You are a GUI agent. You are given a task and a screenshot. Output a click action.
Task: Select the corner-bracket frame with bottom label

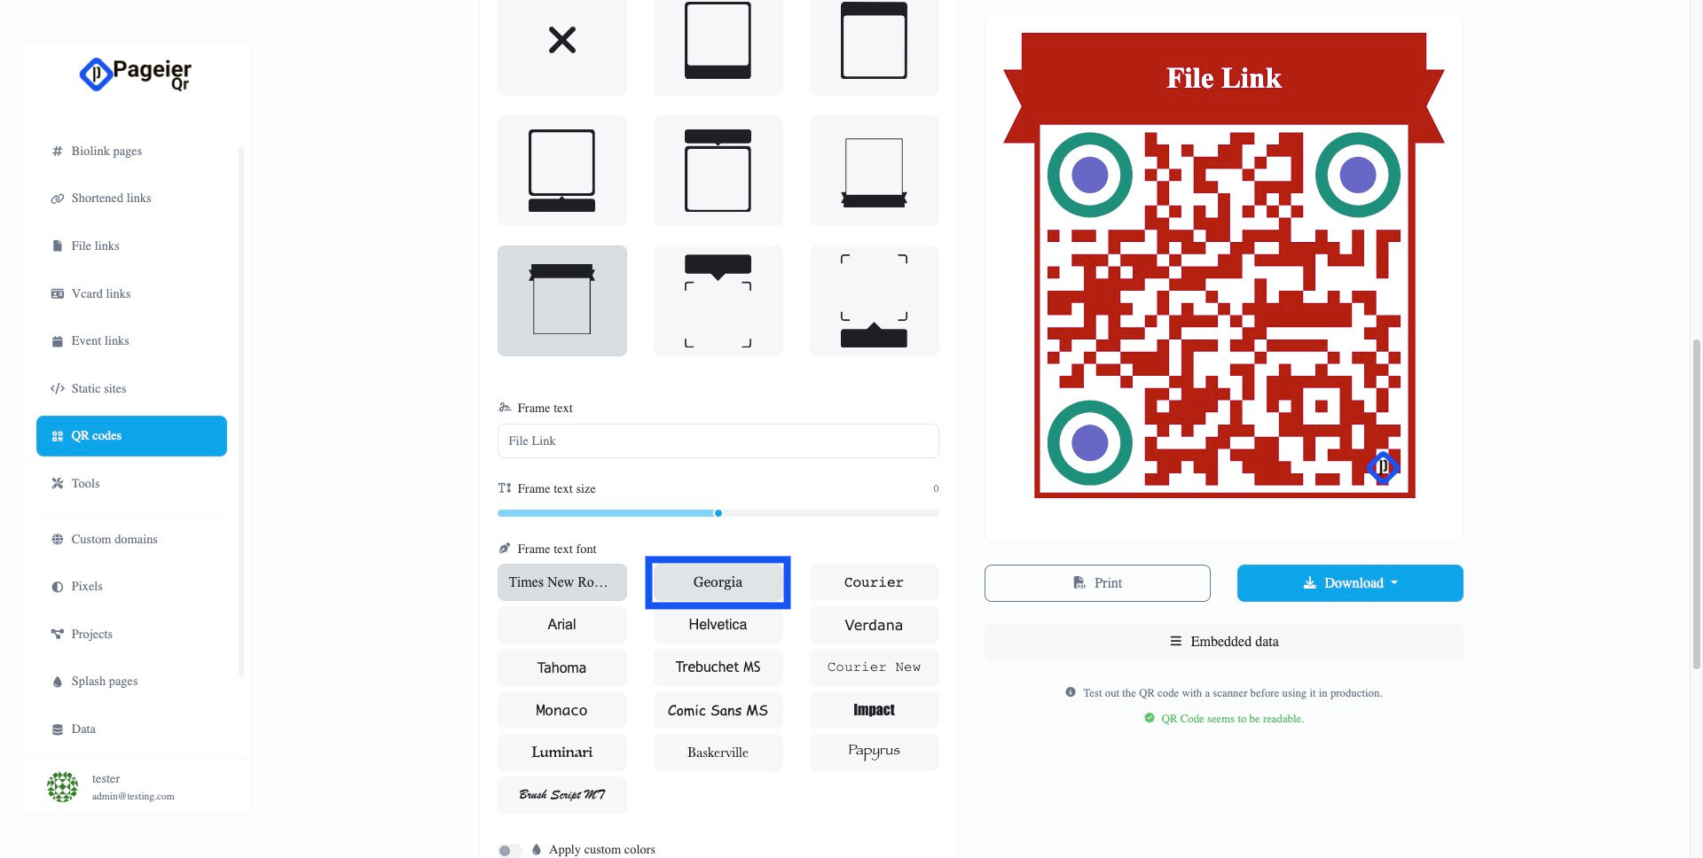pyautogui.click(x=874, y=300)
